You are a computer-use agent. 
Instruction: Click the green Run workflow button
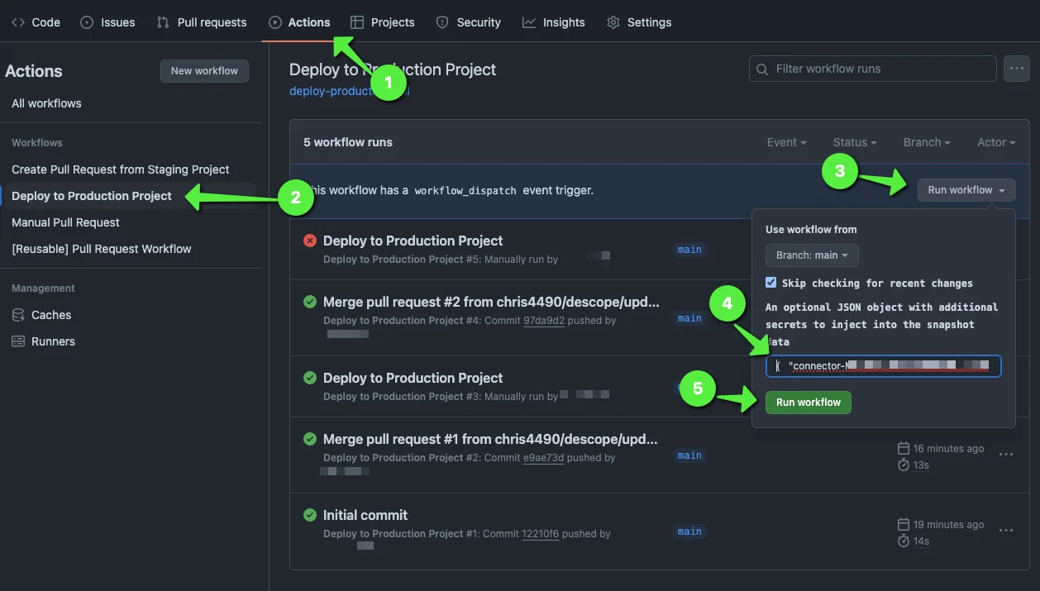click(808, 403)
